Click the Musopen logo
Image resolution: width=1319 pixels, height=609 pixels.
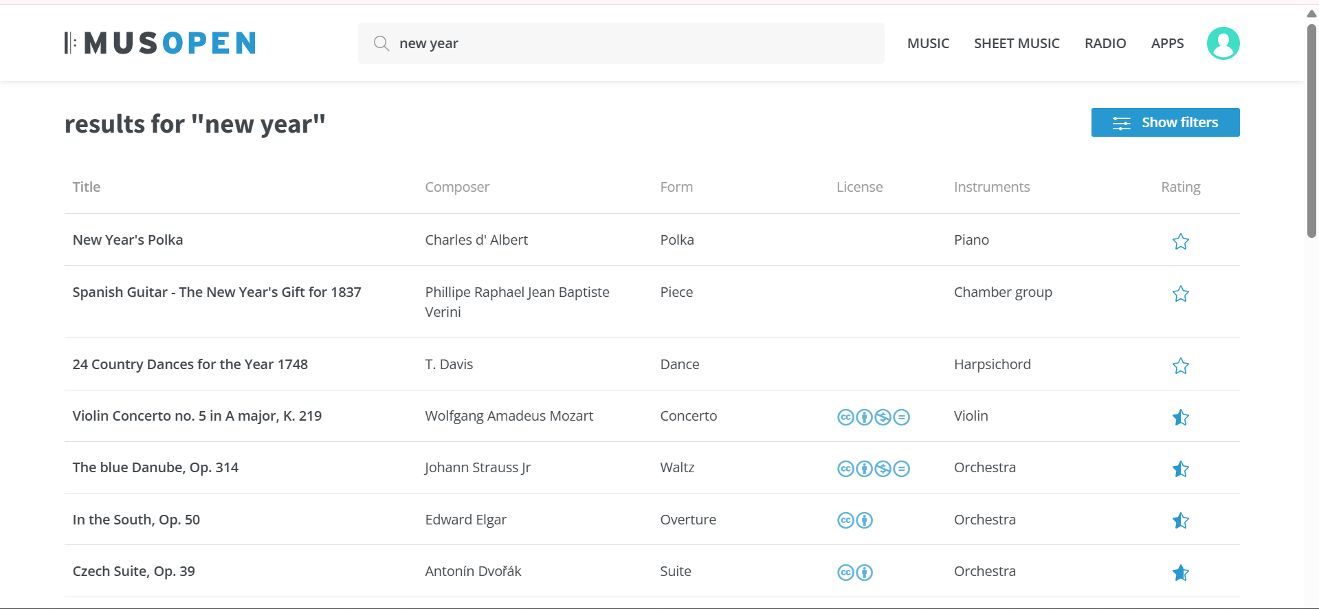click(160, 43)
